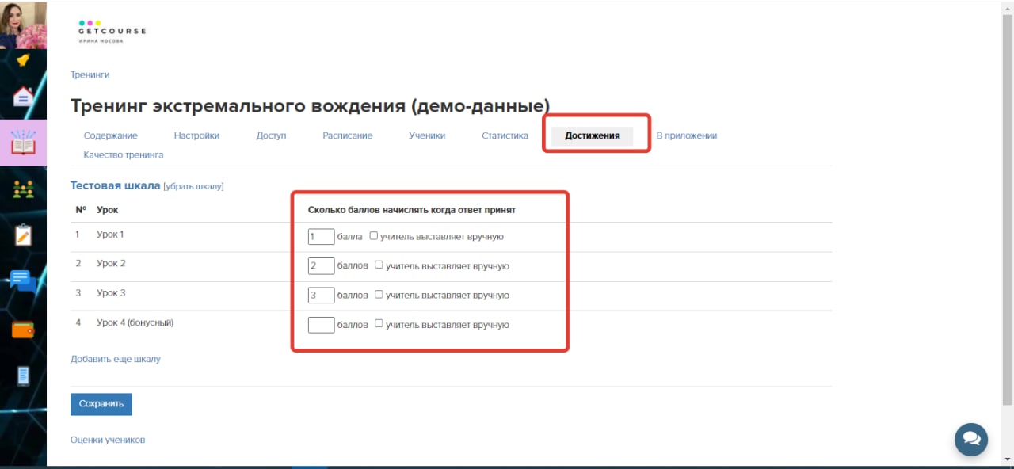Switch to the В приложении tab

click(x=687, y=135)
